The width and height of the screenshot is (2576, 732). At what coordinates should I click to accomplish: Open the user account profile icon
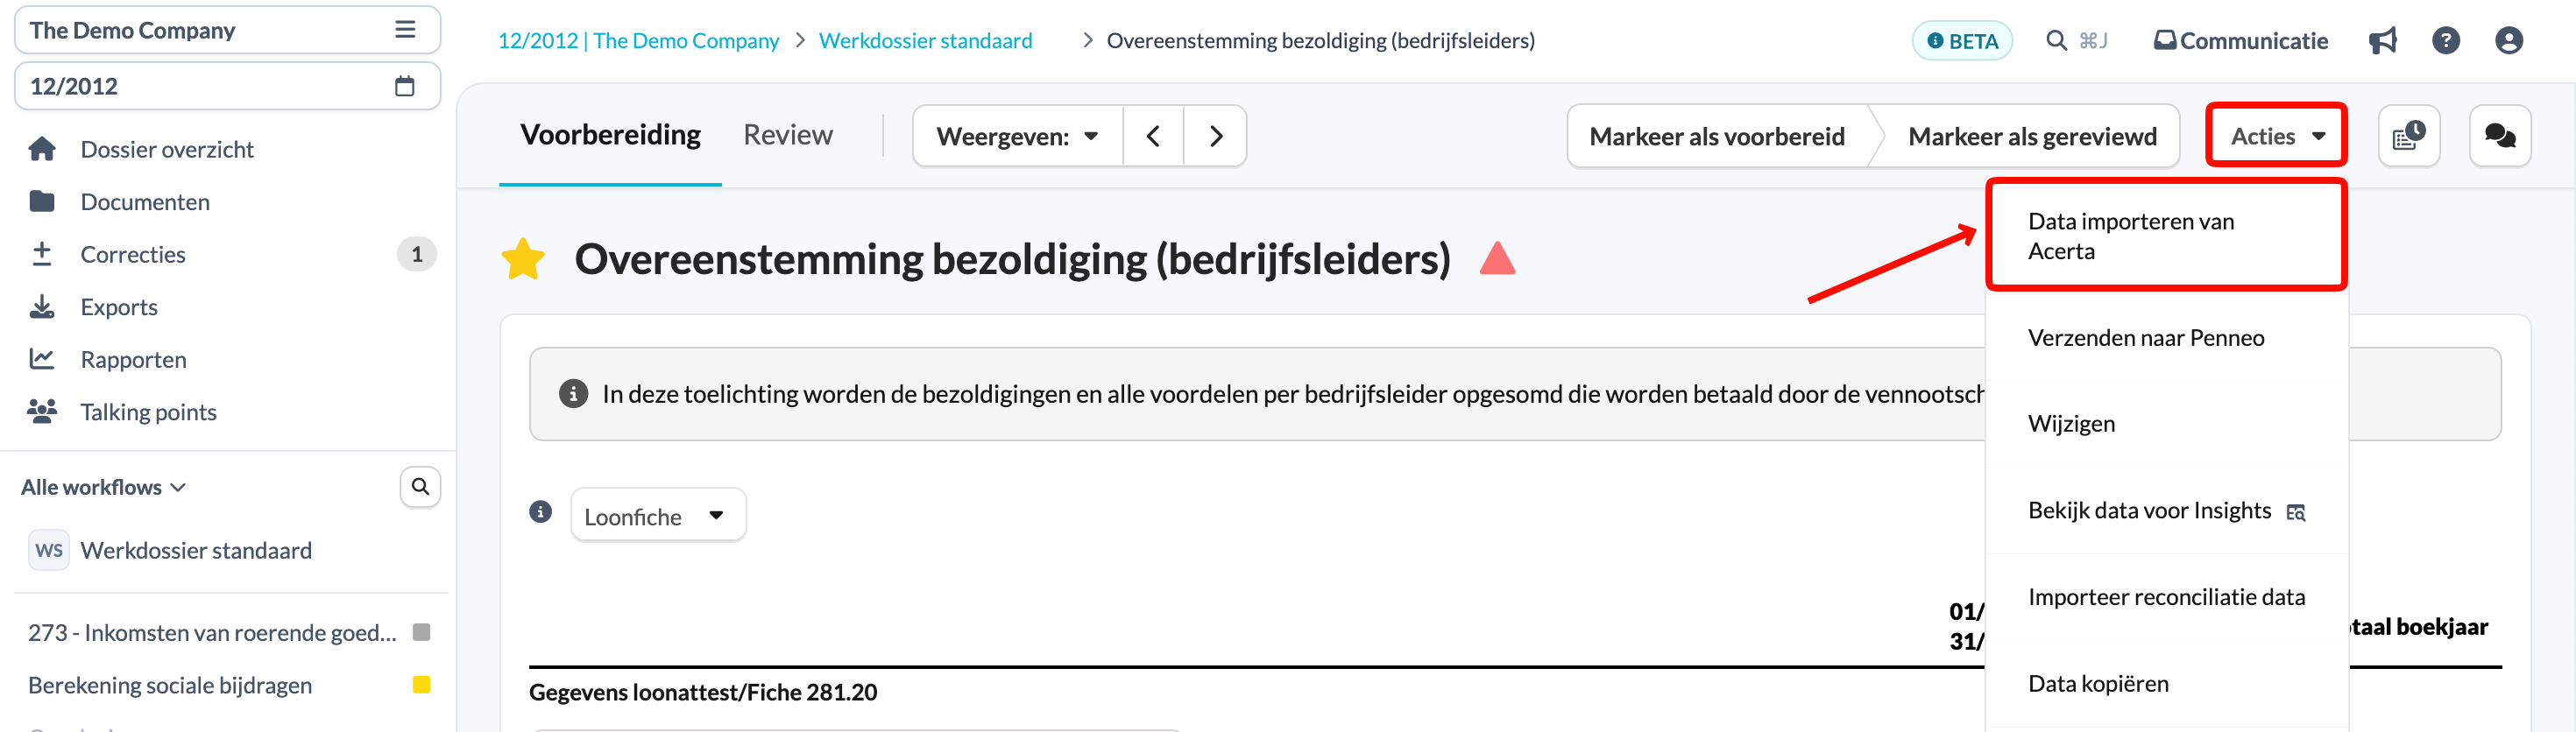click(2509, 40)
